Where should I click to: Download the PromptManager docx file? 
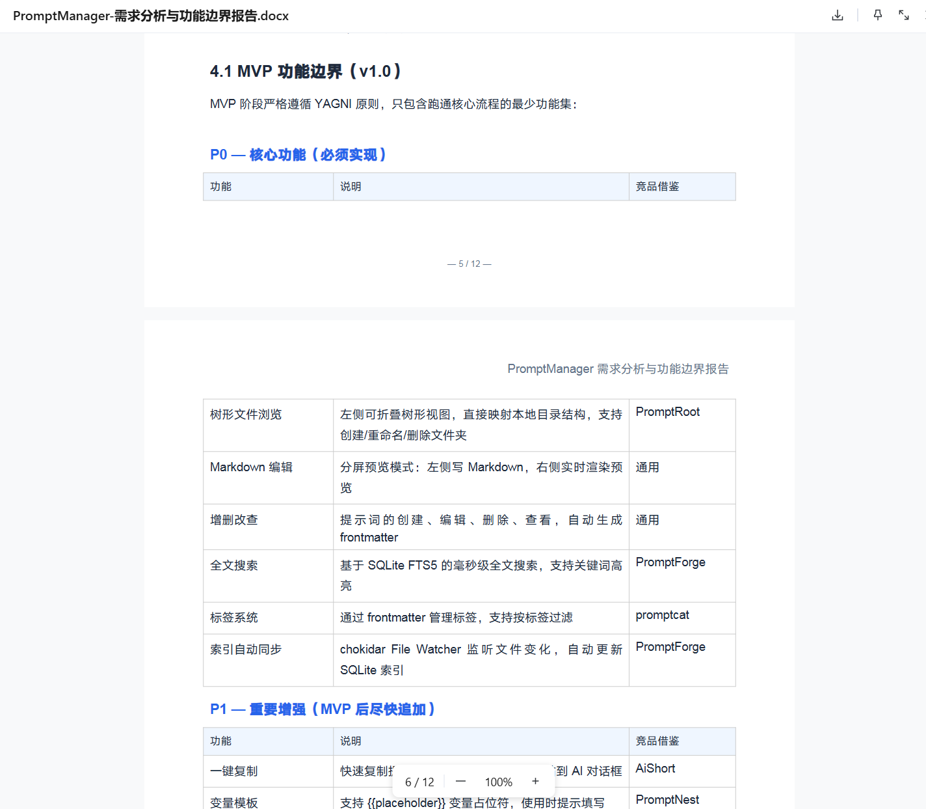pos(838,15)
